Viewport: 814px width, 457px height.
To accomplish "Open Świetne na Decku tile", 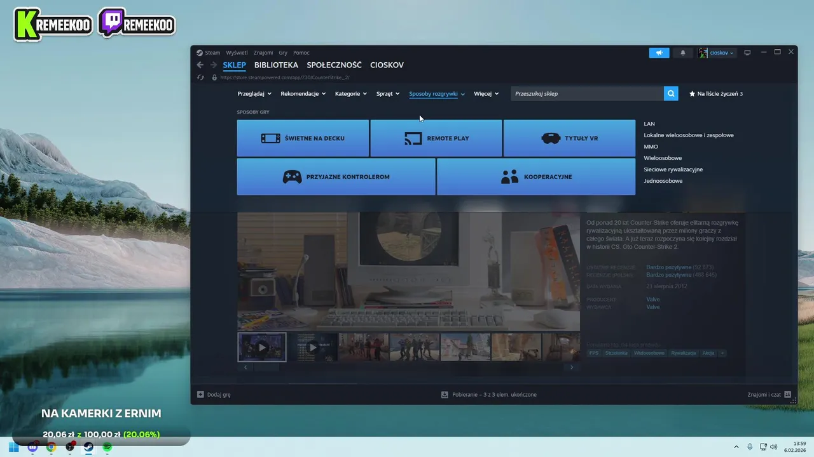I will pos(303,138).
